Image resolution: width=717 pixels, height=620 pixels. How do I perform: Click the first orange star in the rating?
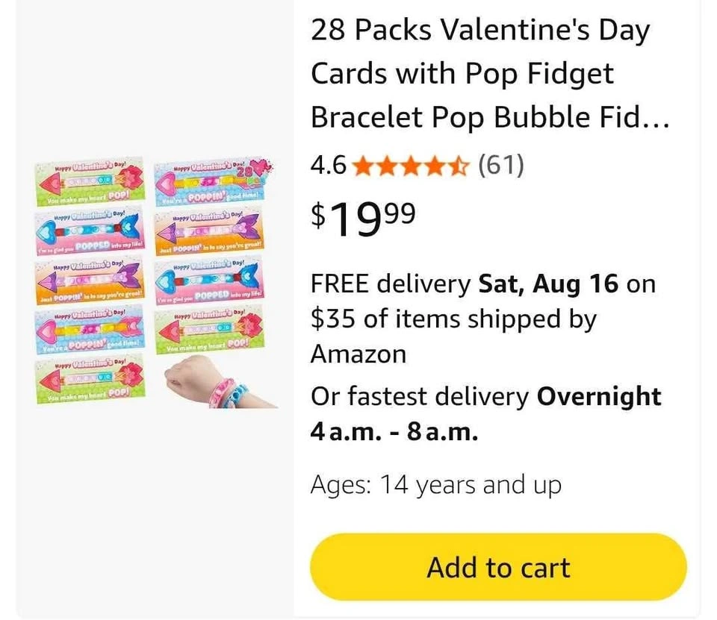click(x=361, y=165)
